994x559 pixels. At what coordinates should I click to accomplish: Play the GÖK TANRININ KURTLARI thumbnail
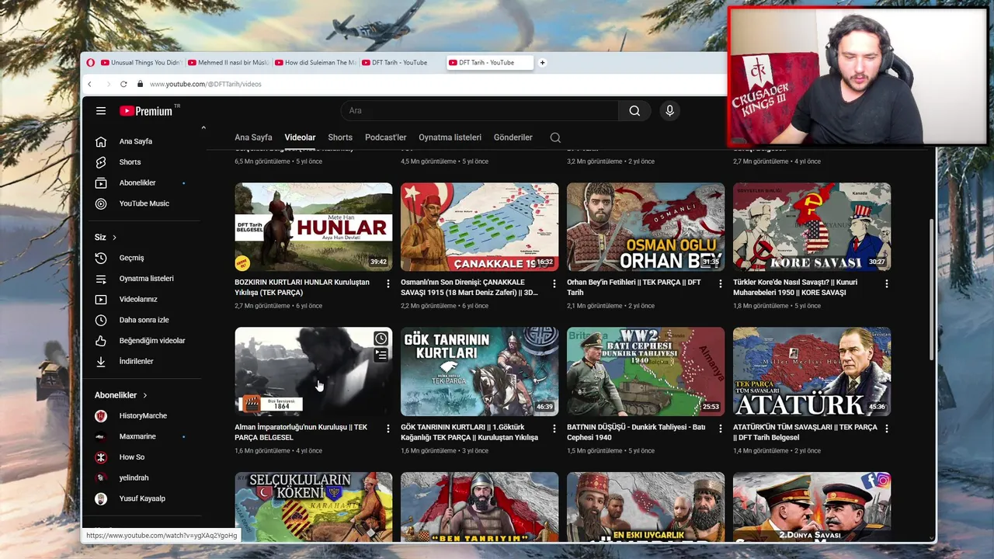point(480,371)
